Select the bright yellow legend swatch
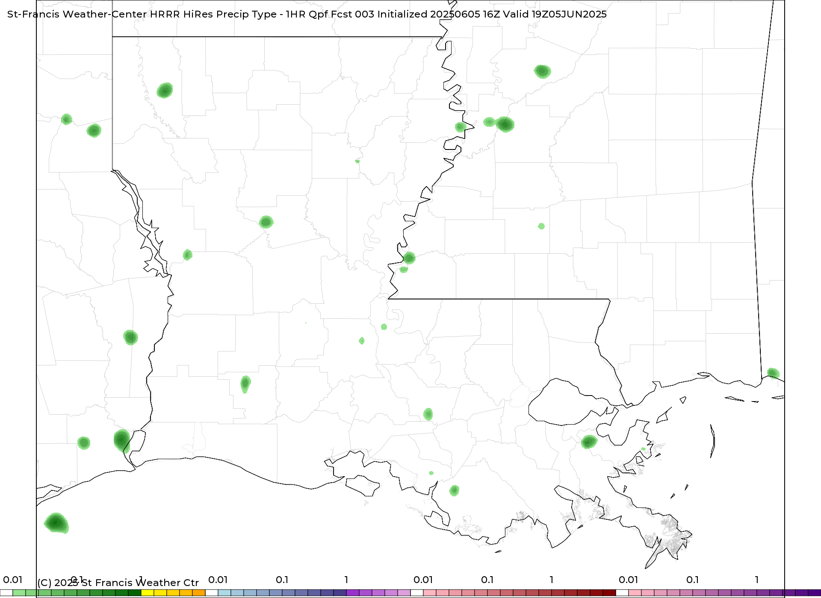This screenshot has height=598, width=821. tap(148, 593)
